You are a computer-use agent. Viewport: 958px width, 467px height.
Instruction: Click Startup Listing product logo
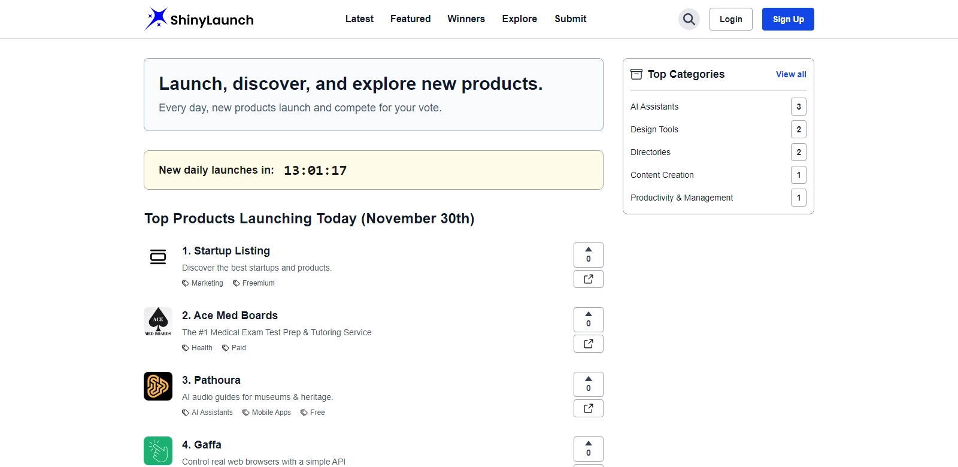pos(158,257)
